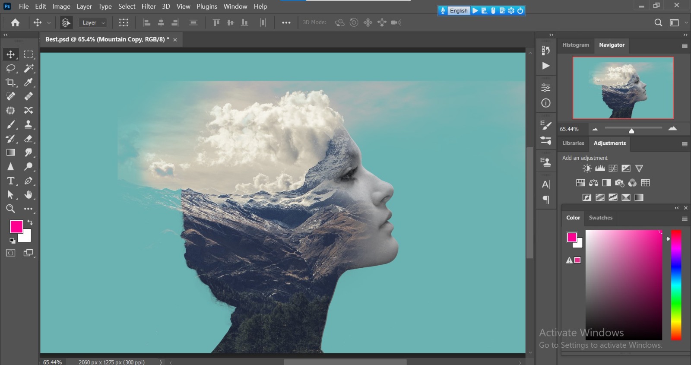Screen dimensions: 691x365
Task: Toggle Auto-Select layer option
Action: click(x=66, y=22)
